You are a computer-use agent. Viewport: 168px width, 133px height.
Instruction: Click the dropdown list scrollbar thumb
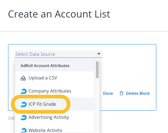97,70
